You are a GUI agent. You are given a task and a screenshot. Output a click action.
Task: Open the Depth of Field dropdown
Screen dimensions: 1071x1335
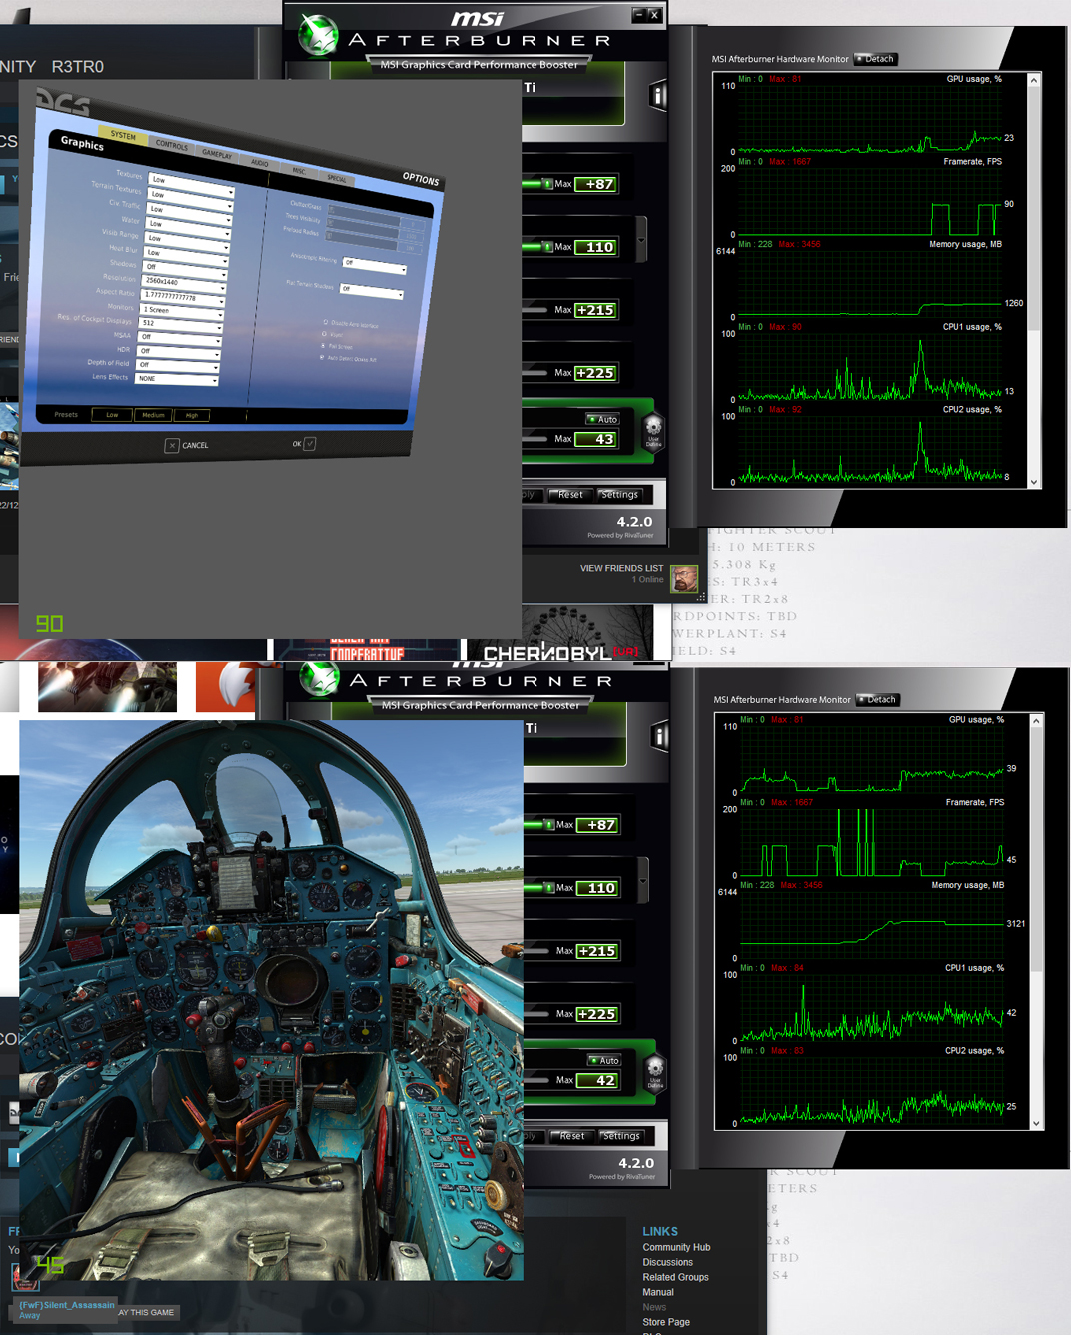pyautogui.click(x=178, y=367)
